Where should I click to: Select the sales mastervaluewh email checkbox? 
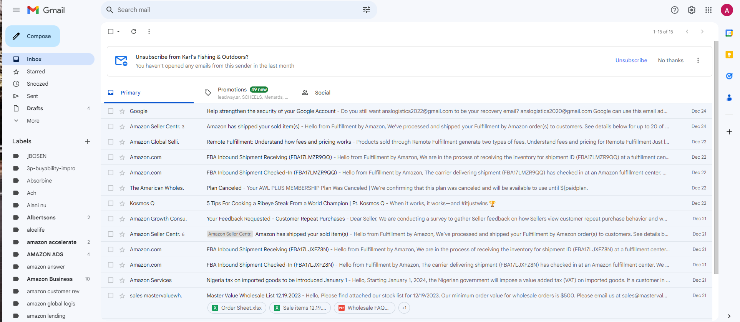click(111, 295)
